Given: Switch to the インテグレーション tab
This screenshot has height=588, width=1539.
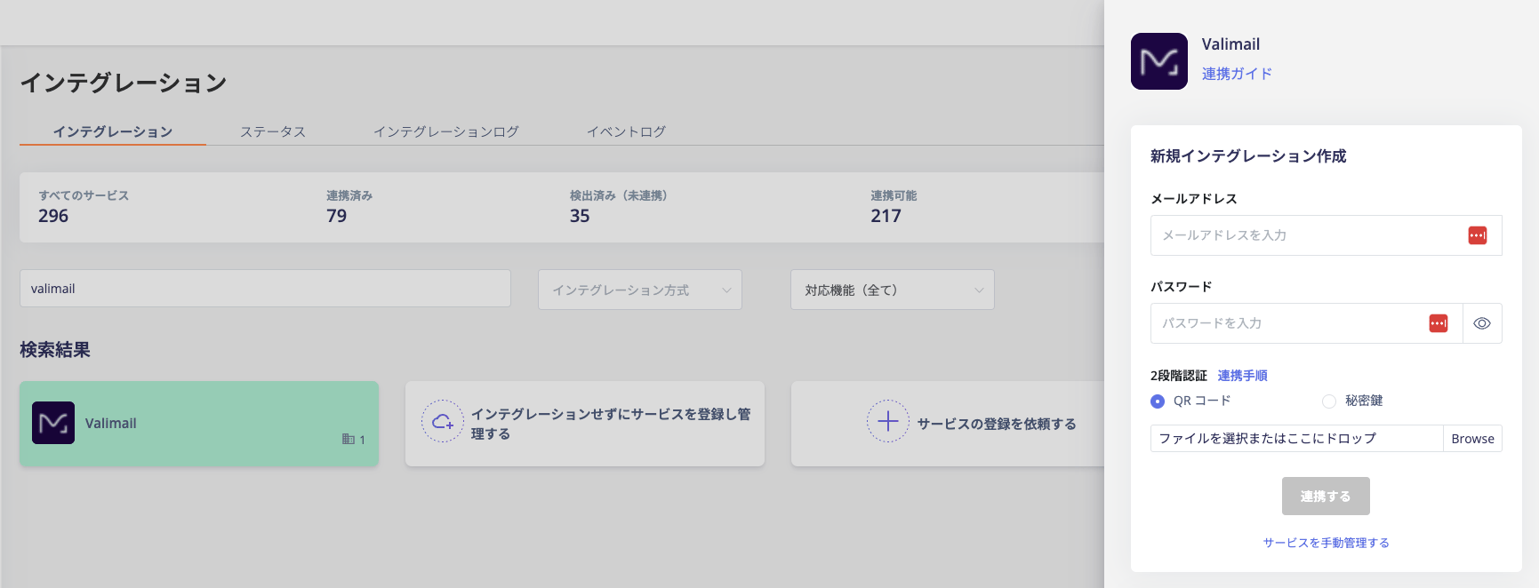Looking at the screenshot, I should click(113, 131).
